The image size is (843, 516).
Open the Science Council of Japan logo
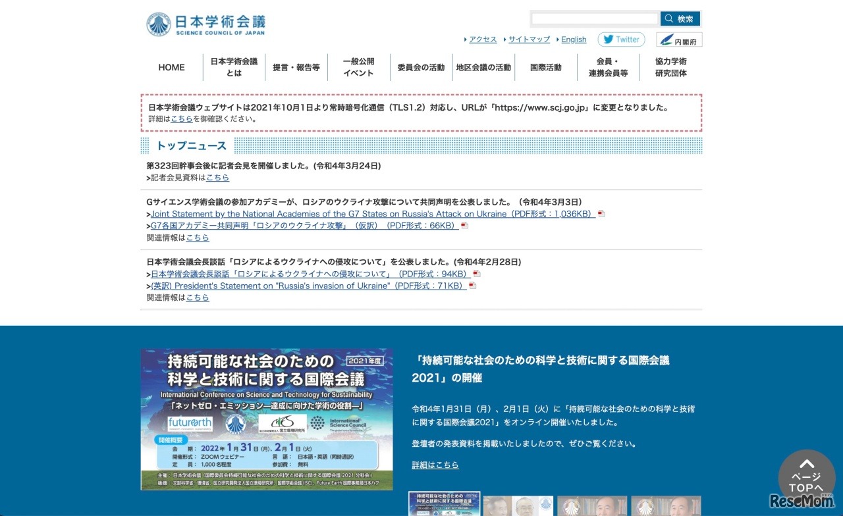tap(204, 24)
